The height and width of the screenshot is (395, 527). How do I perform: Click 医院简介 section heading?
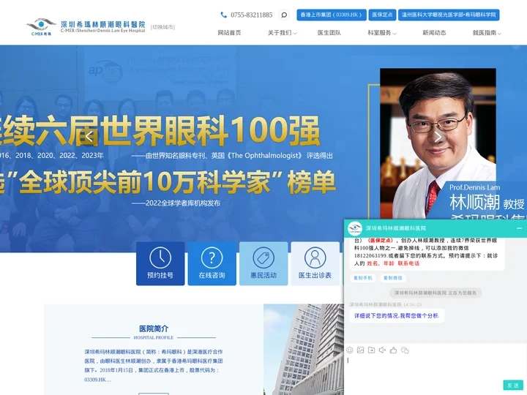pos(154,328)
